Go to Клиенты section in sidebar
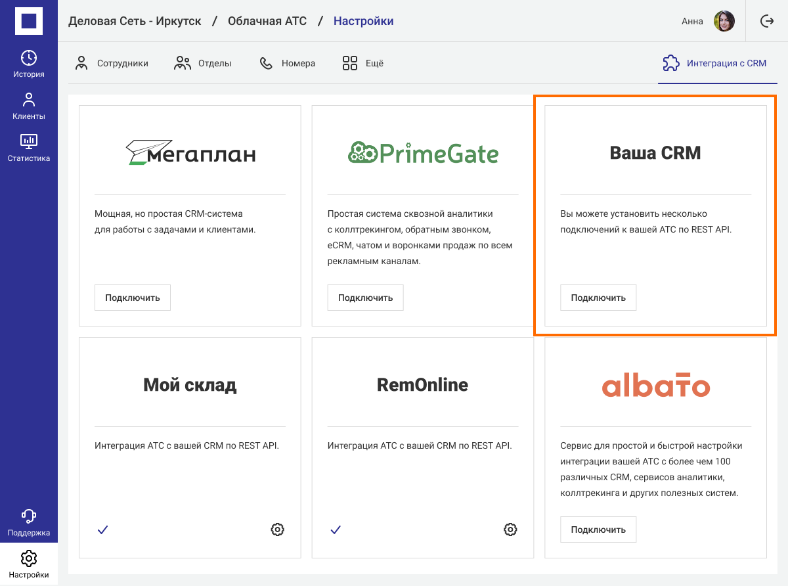This screenshot has width=788, height=586. [28, 101]
